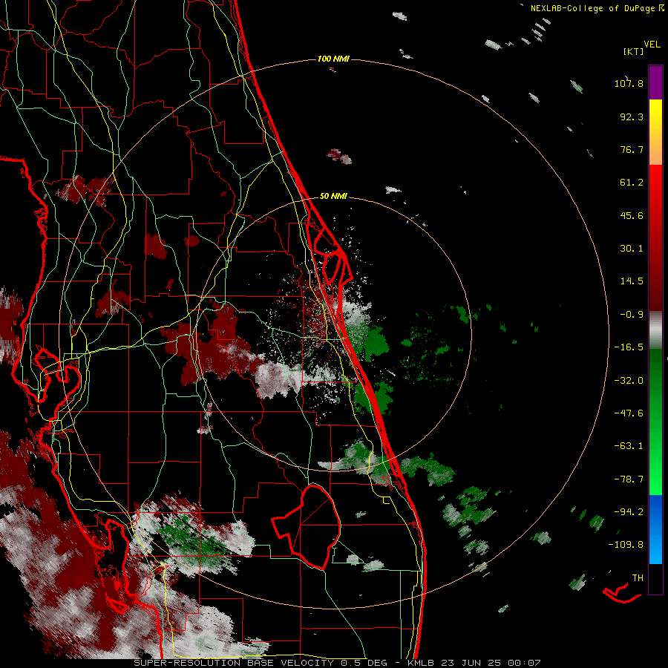Click the 107.8 velocity scale value

coord(629,83)
